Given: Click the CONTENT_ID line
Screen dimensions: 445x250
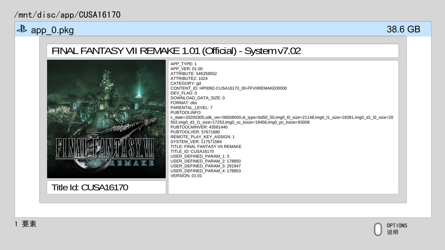Looking at the screenshot, I should 229,88.
